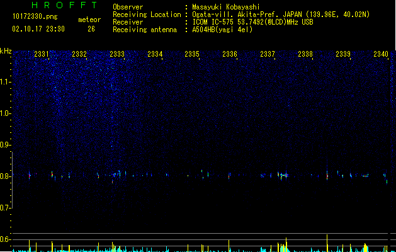The width and height of the screenshot is (396, 252).
Task: Click the 0.8 kHz axis tick label
Action: click(x=6, y=176)
